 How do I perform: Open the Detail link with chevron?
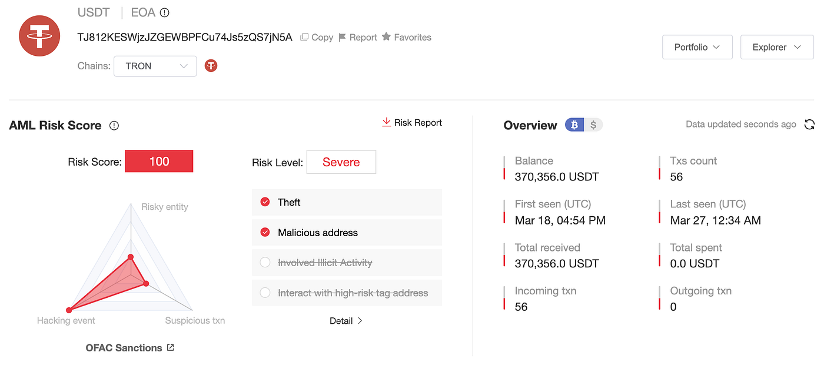346,321
